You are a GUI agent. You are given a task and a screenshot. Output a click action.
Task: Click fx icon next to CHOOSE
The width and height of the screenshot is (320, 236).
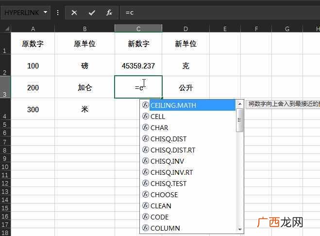[x=145, y=194]
